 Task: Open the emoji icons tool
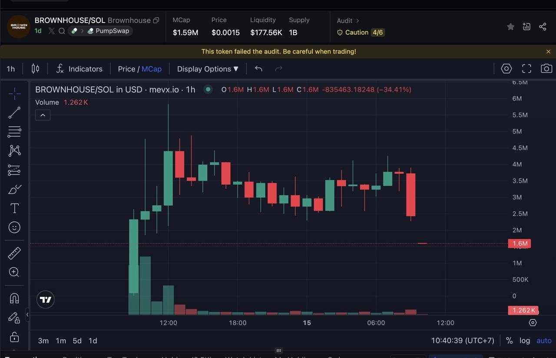14,227
